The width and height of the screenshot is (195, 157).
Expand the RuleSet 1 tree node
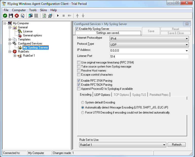pyautogui.click(x=15, y=56)
